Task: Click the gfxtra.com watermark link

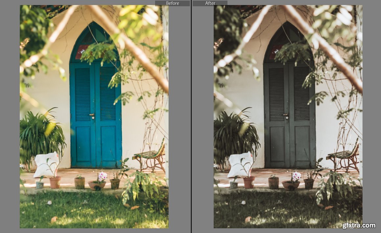Action: pos(358,225)
